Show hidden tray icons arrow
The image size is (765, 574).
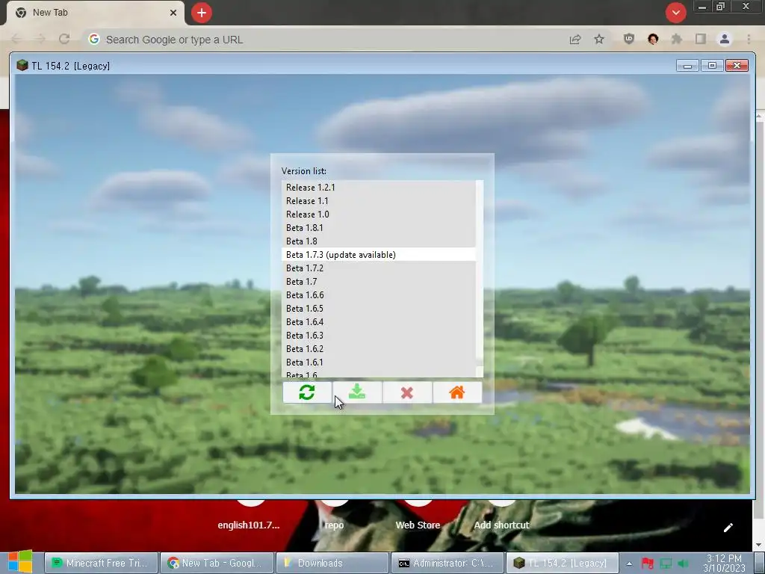coord(629,564)
